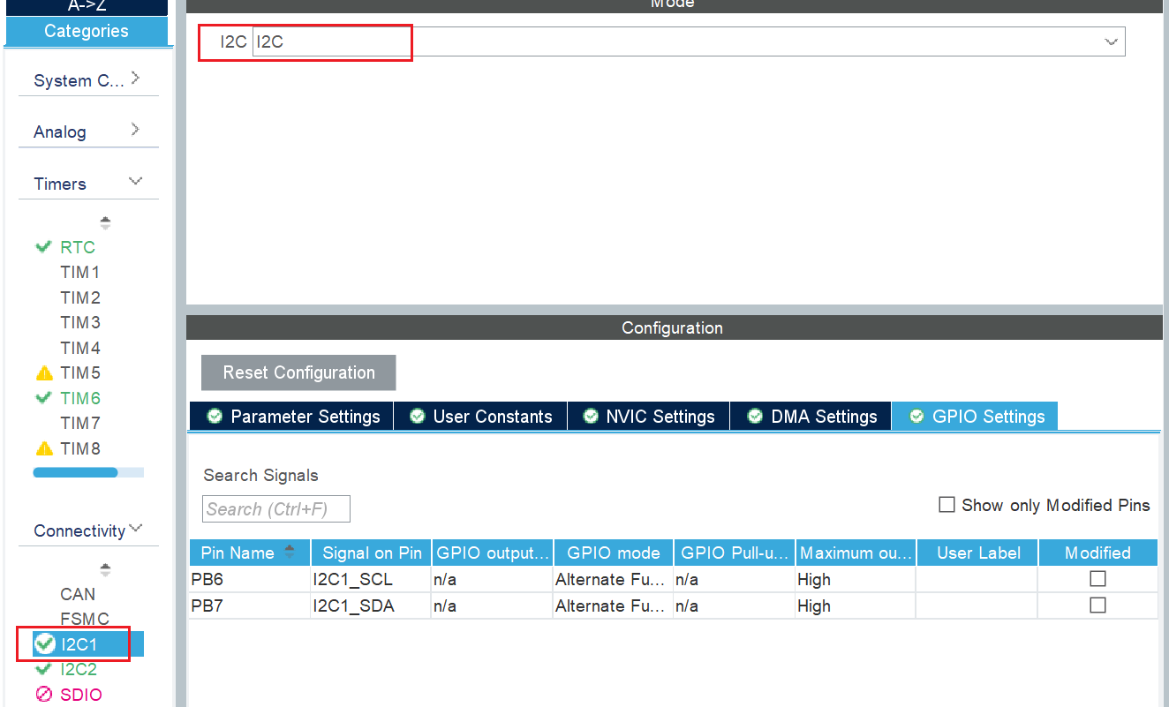1169x707 pixels.
Task: Click the status icon on GPIO Settings tab
Action: (916, 417)
